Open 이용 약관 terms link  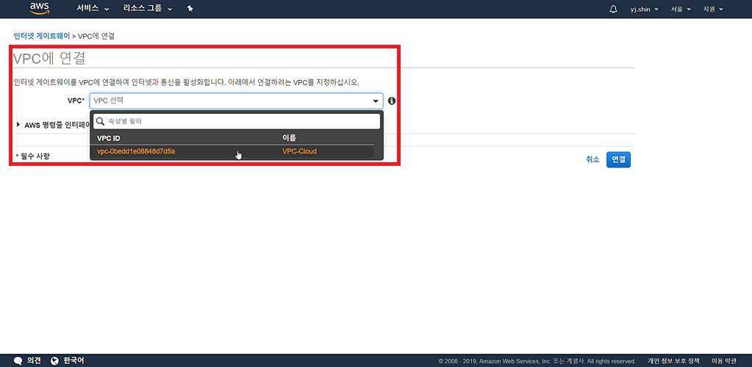point(724,361)
